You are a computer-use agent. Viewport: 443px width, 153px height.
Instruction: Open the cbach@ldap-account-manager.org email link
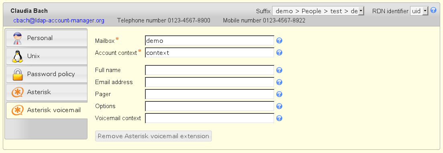point(59,20)
